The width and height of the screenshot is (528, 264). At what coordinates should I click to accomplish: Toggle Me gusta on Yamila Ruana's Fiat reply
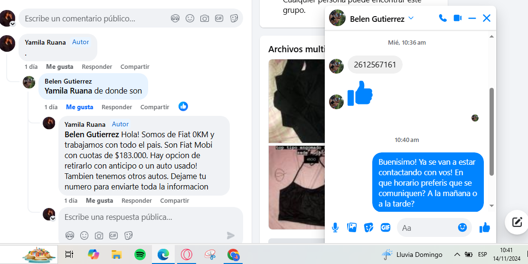coord(99,201)
